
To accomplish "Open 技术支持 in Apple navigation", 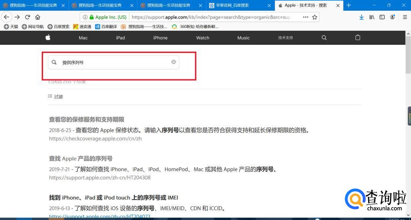I will pos(285,38).
